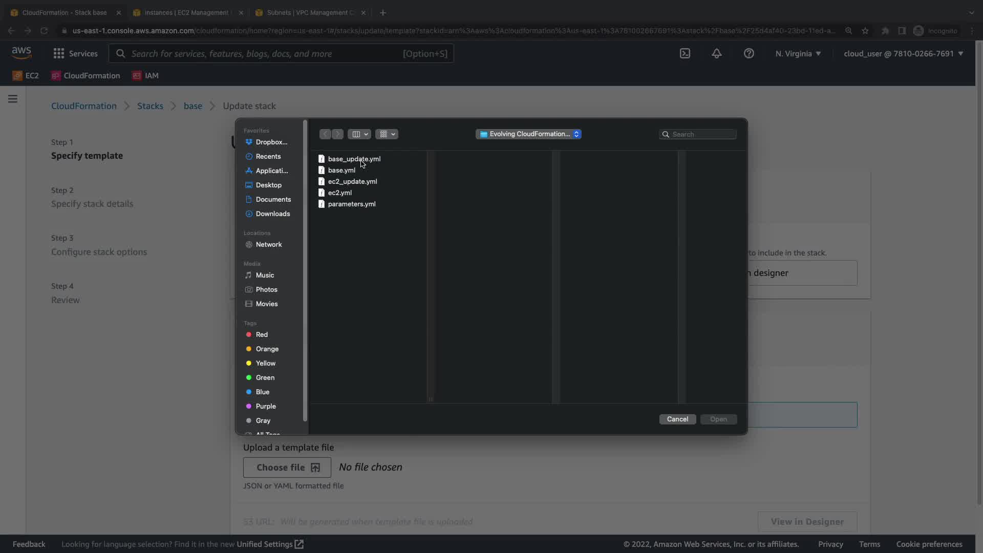Image resolution: width=983 pixels, height=553 pixels.
Task: Select the Red tag in sidebar
Action: (262, 335)
